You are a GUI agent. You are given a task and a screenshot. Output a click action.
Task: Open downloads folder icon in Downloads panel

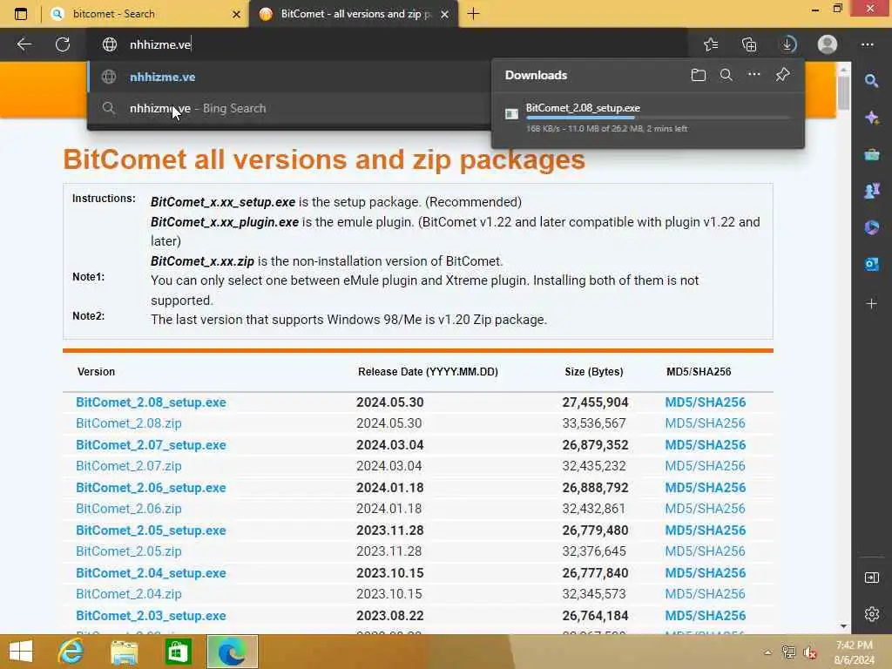click(x=698, y=75)
